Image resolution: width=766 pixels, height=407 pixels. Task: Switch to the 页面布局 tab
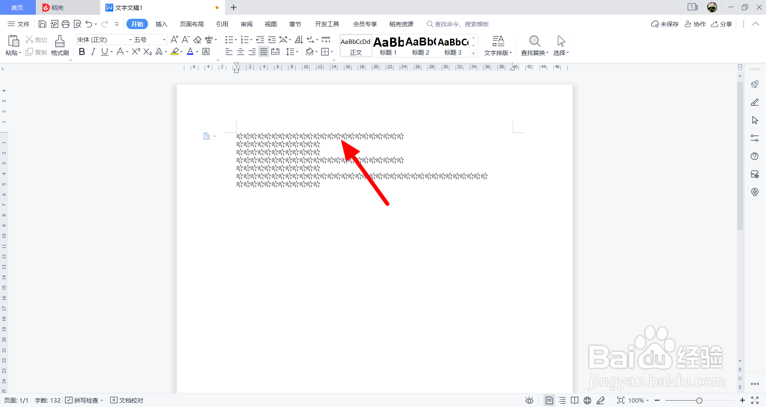(x=191, y=24)
